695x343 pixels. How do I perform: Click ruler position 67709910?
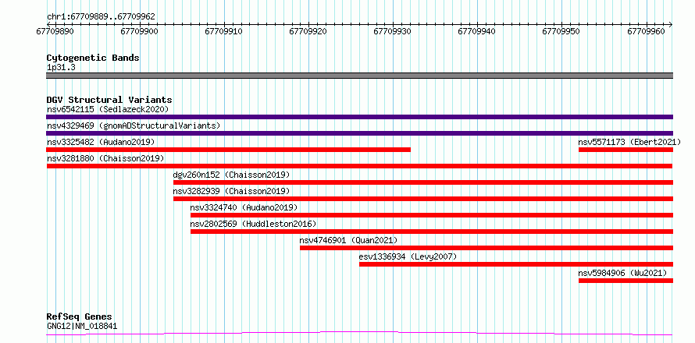(224, 31)
